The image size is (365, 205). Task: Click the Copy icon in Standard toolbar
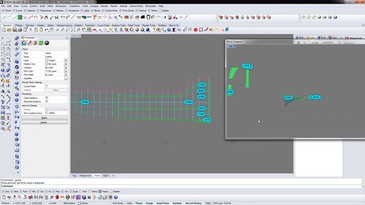coord(36,30)
